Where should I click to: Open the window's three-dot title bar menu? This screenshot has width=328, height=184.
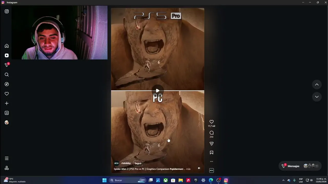point(303,2)
